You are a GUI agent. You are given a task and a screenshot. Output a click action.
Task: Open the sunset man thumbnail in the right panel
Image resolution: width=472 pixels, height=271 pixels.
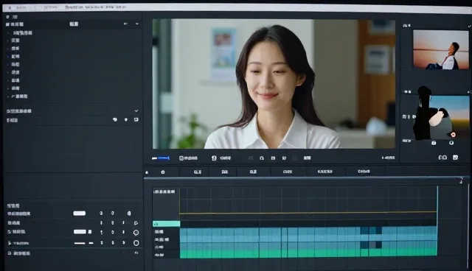tap(441, 49)
